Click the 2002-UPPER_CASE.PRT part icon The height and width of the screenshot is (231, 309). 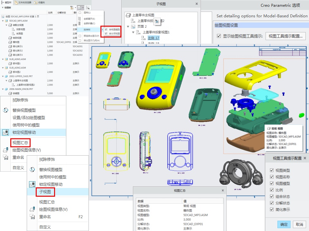tap(7, 76)
